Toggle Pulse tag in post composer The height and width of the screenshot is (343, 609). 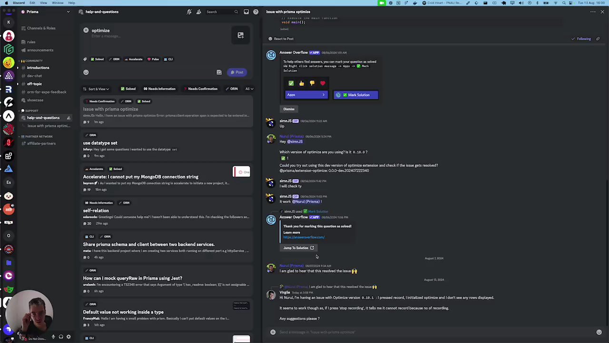click(x=153, y=59)
